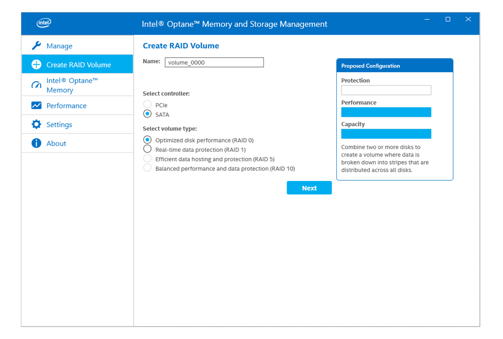Choose Real-time data protection (RAID 1)
This screenshot has height=339, width=503.
tap(148, 149)
